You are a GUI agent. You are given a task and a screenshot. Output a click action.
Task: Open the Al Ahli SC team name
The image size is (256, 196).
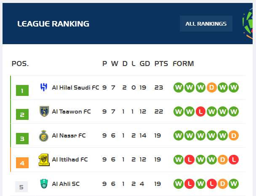point(66,184)
